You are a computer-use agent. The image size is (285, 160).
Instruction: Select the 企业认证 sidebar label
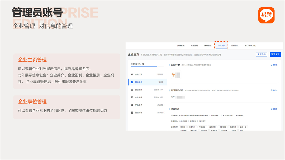pos(139,74)
